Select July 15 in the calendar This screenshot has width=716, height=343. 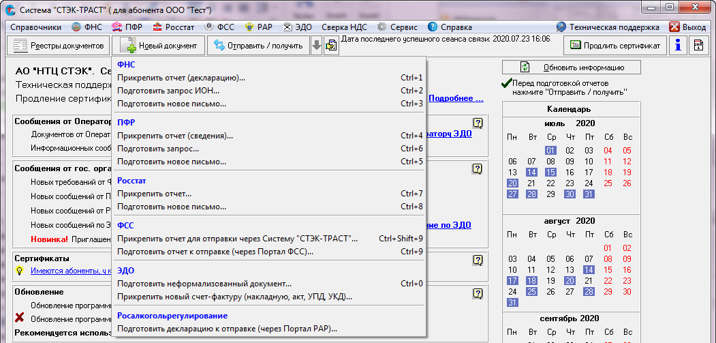click(x=550, y=173)
